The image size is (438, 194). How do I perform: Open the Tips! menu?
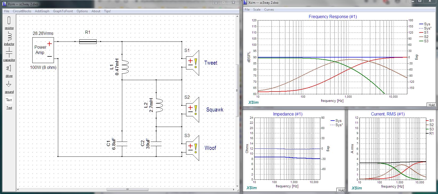[x=107, y=11]
